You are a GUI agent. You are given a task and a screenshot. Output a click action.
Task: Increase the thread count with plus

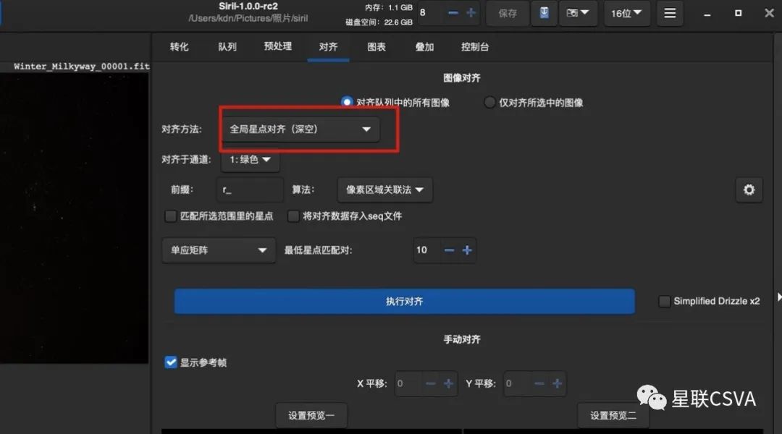pos(471,13)
